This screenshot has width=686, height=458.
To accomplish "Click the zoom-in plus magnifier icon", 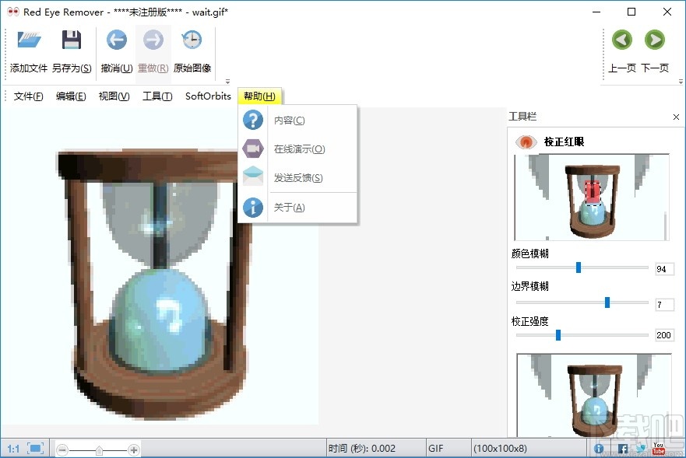I will pyautogui.click(x=132, y=449).
